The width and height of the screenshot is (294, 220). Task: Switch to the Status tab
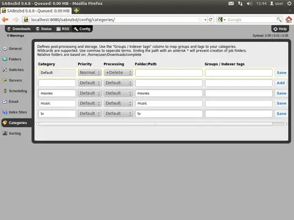(44, 29)
